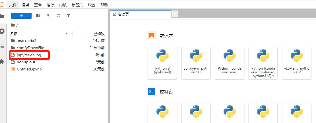The image size is (316, 123).
Task: Click the upload files icon
Action: (x=48, y=16)
